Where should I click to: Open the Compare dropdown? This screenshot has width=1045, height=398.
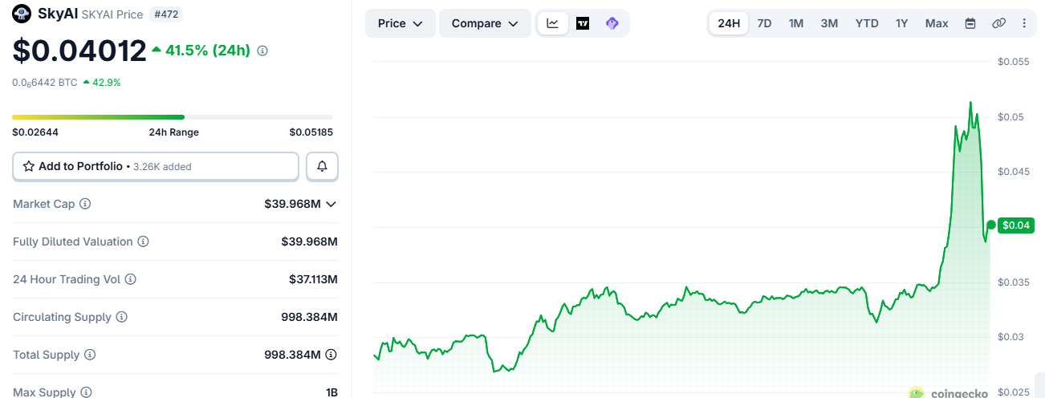point(485,23)
